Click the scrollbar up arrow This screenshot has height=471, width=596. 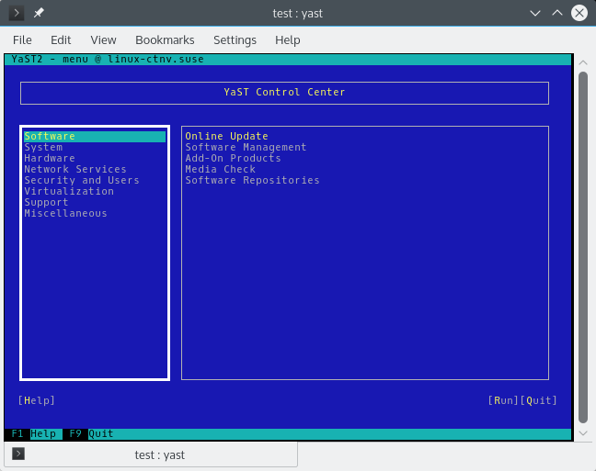click(583, 62)
